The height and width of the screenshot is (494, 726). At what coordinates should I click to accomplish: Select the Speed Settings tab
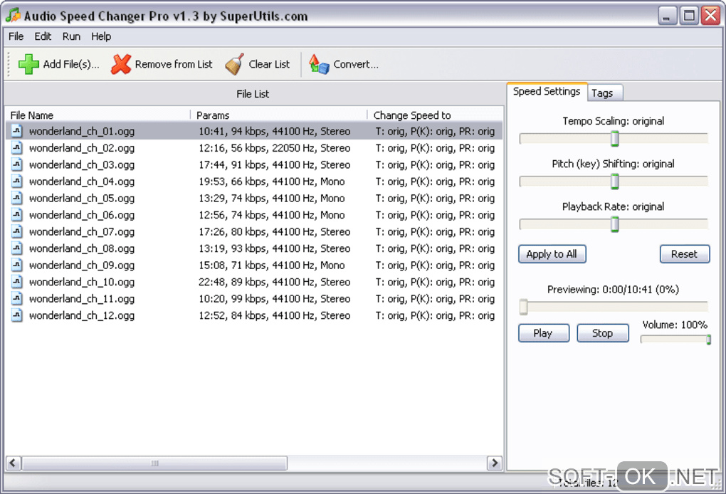click(x=547, y=91)
